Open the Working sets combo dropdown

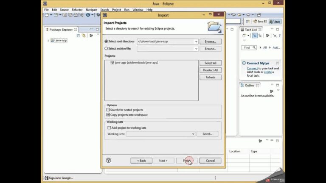click(193, 134)
